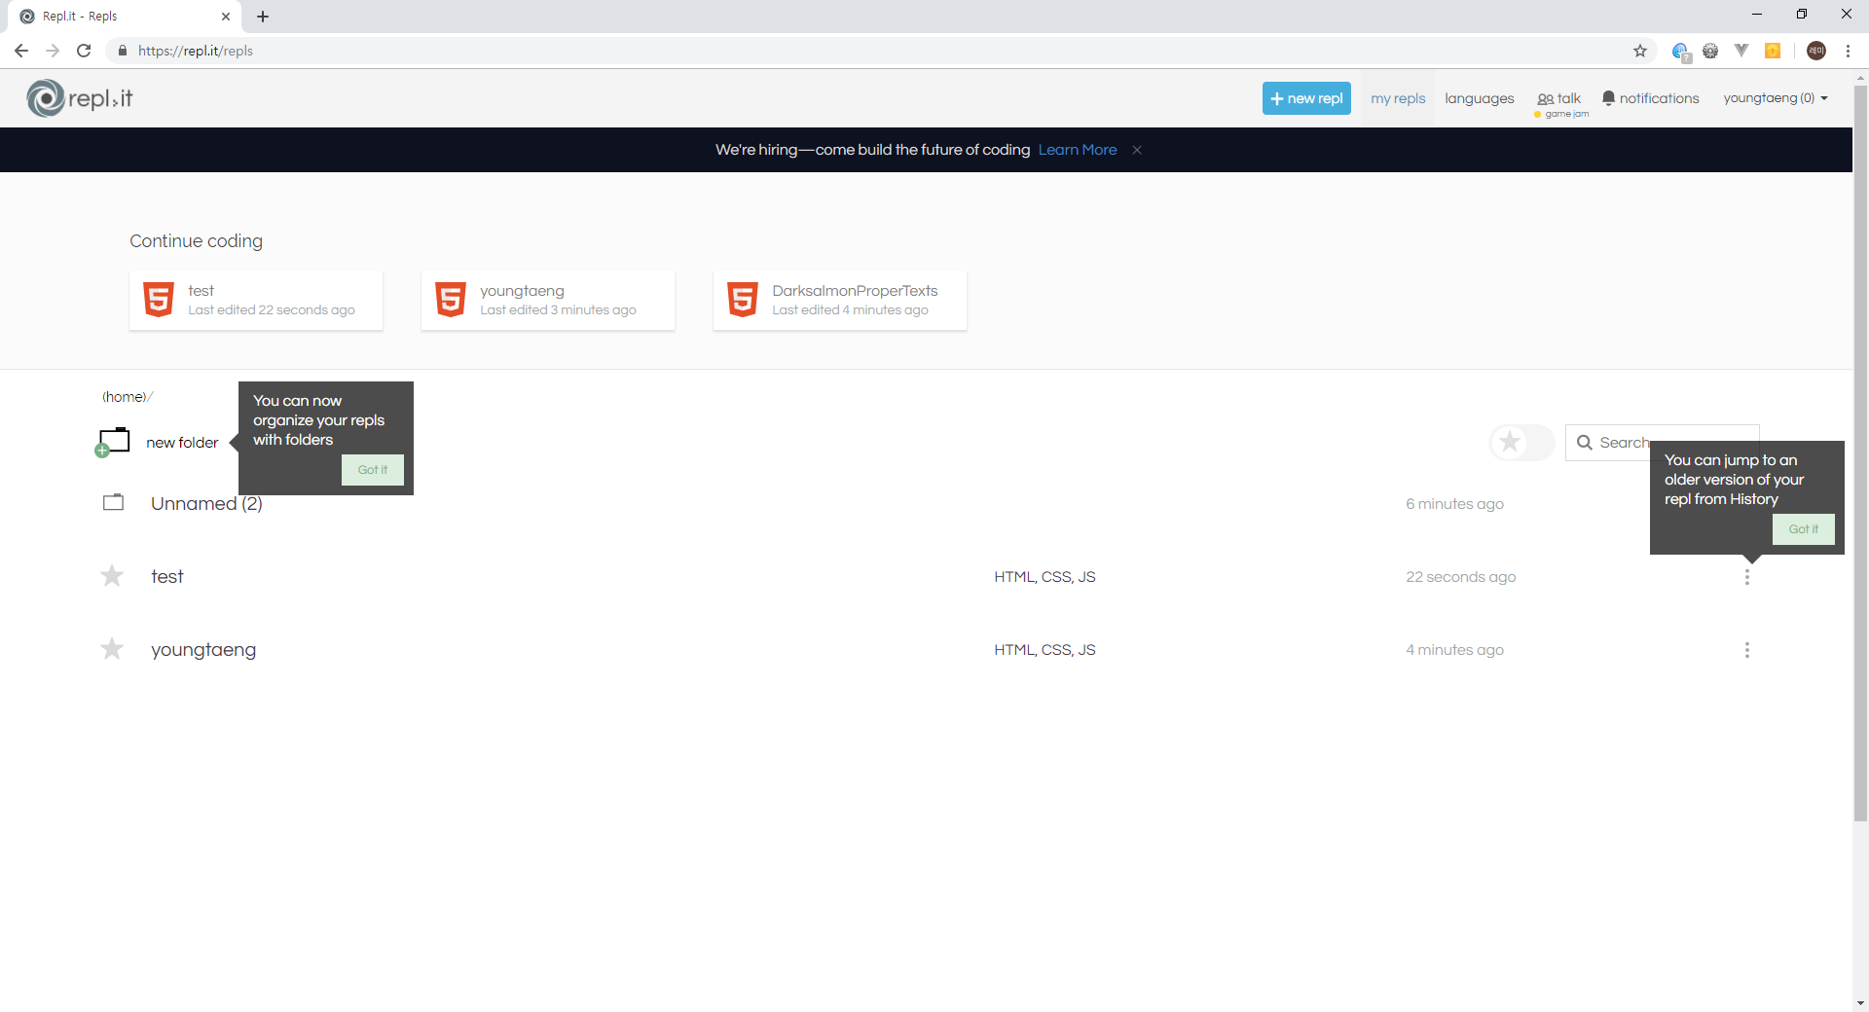Viewport: 1869px width, 1012px height.
Task: Open the Unnamed (2) folder
Action: click(x=206, y=504)
